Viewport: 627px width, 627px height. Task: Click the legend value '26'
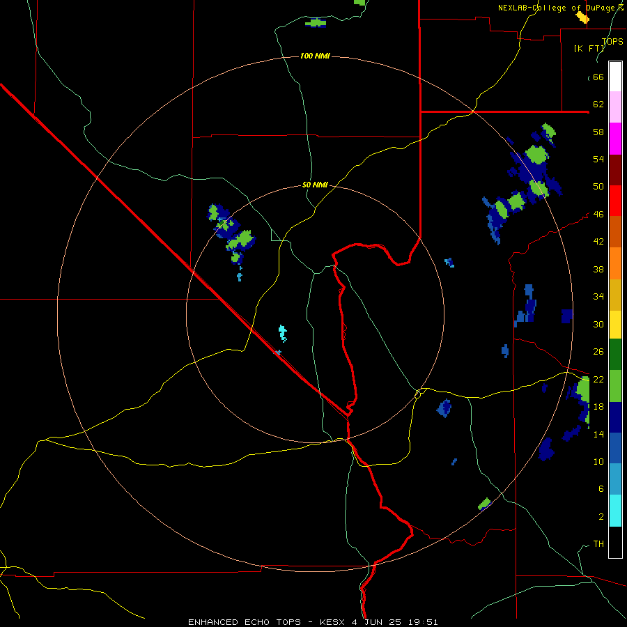pos(598,352)
